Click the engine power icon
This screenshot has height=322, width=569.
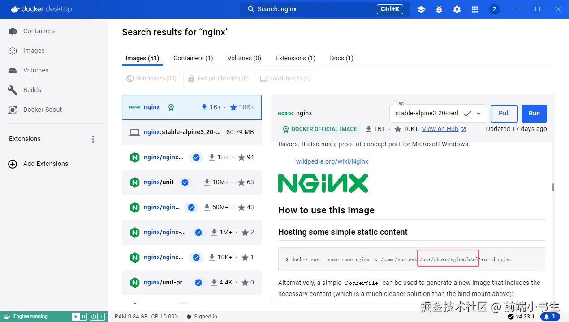tap(93, 317)
